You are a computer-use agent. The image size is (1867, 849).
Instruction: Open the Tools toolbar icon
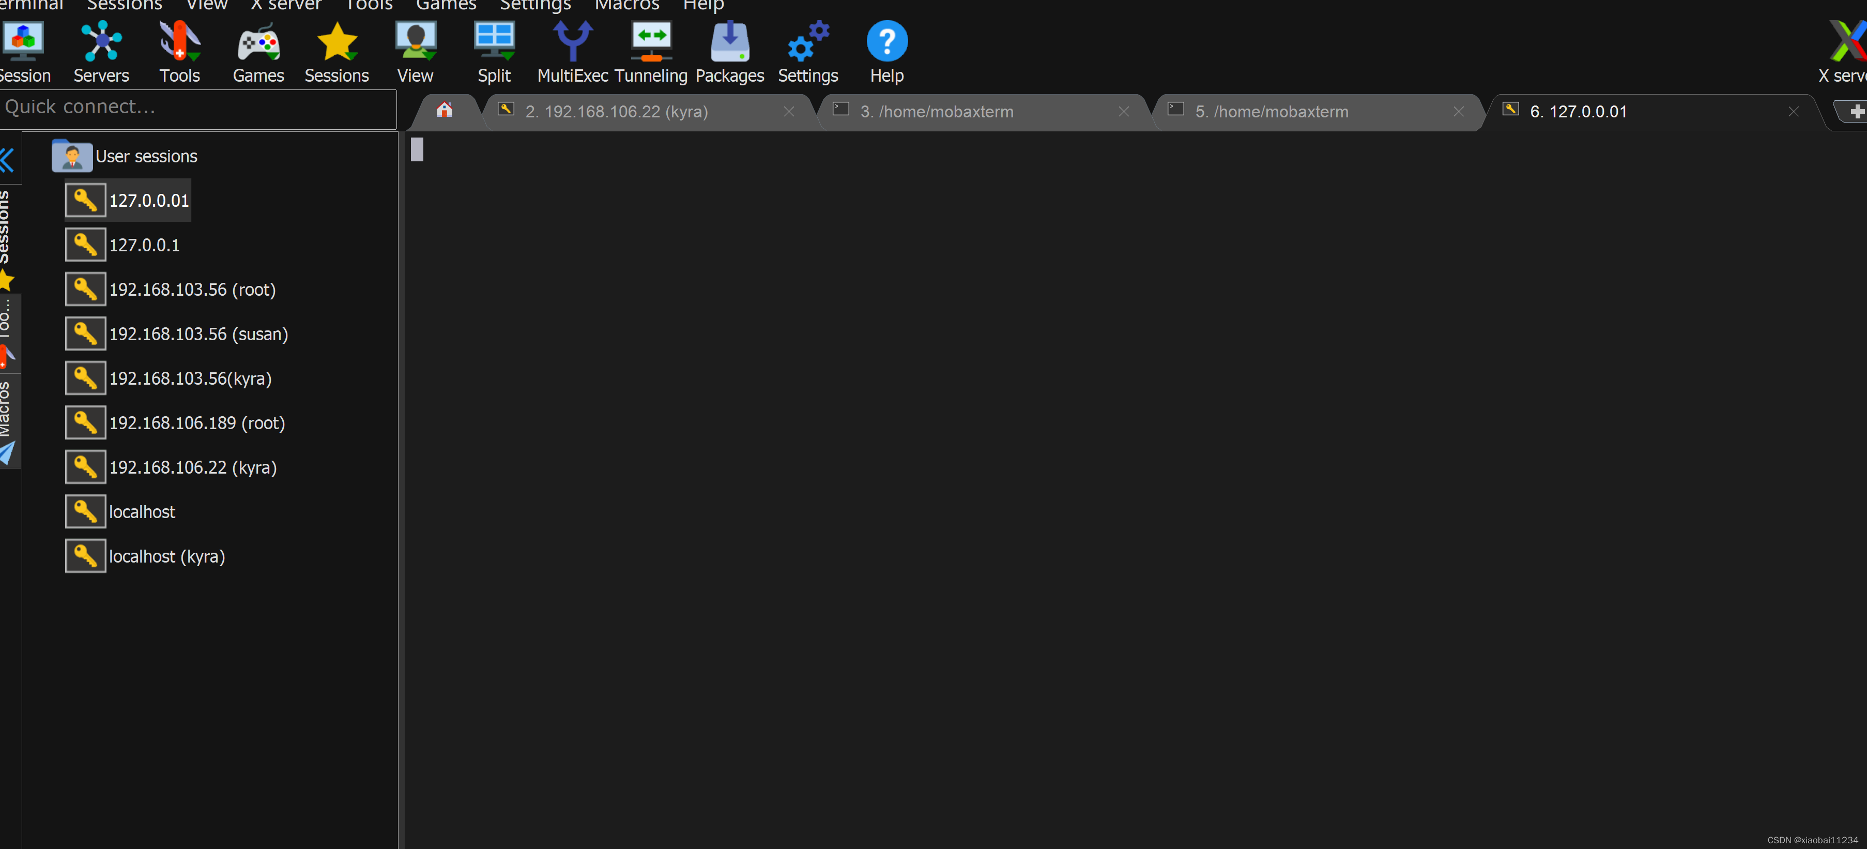pos(180,42)
